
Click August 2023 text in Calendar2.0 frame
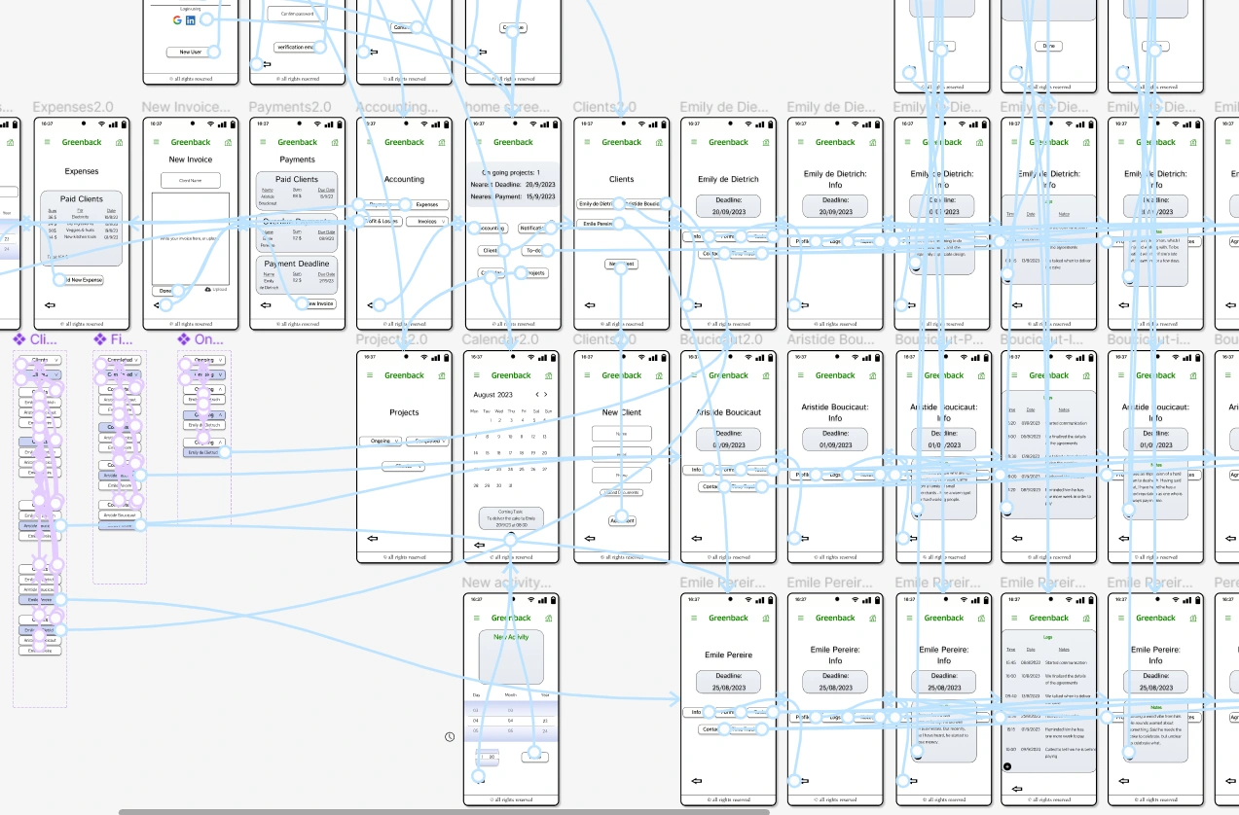click(492, 395)
